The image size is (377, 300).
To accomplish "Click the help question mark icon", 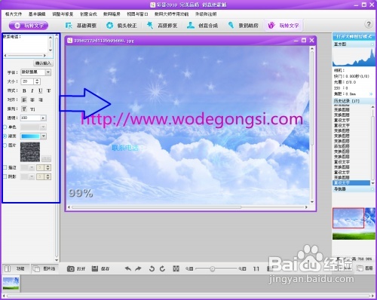I will coord(369,24).
